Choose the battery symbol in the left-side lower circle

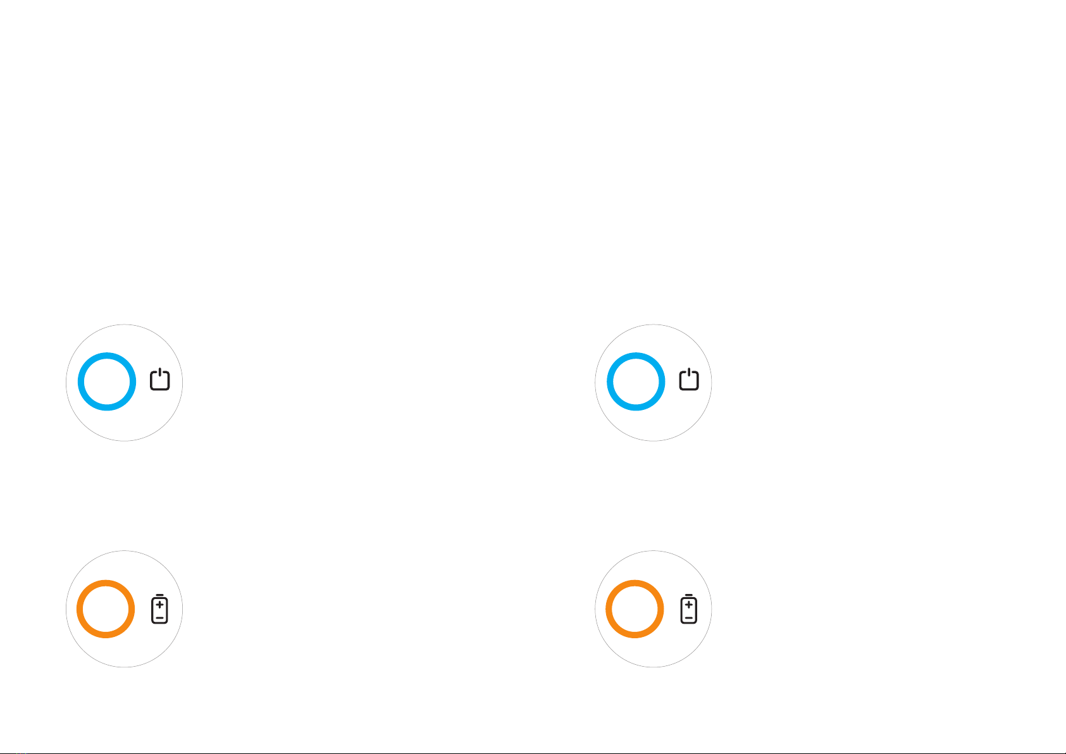click(x=160, y=609)
